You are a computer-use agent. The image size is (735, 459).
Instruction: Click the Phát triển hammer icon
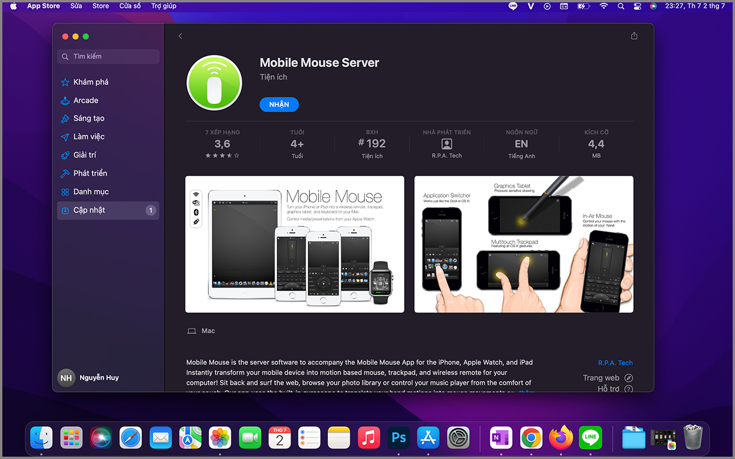(x=65, y=173)
